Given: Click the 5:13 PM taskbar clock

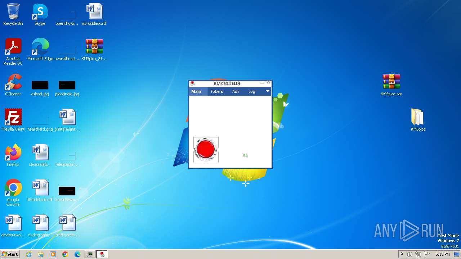Looking at the screenshot, I should (442, 254).
